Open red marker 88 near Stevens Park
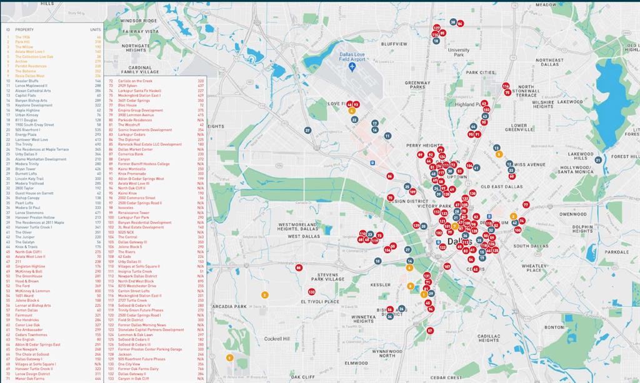The height and width of the screenshot is (383, 640). click(299, 268)
